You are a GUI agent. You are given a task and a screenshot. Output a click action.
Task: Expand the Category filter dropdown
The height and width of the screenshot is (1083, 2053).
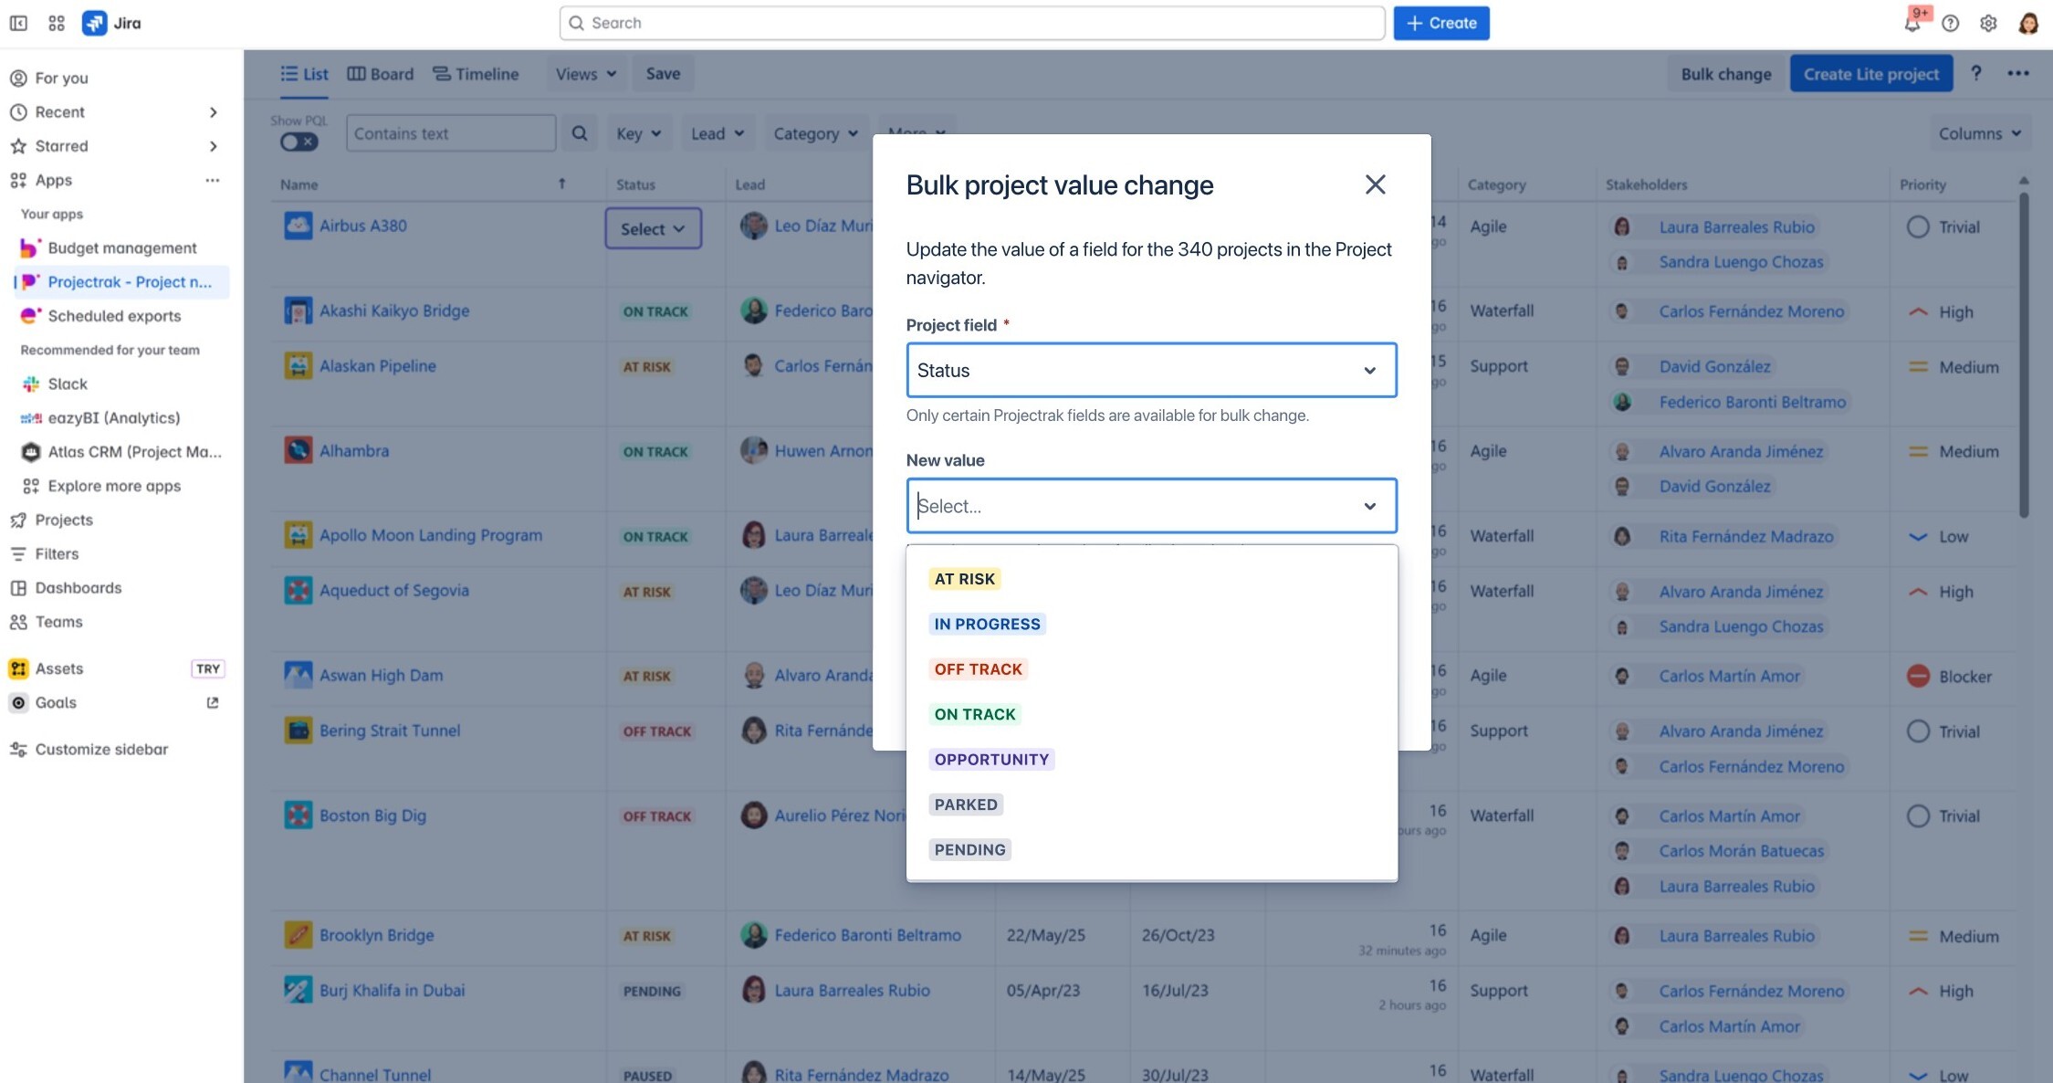pyautogui.click(x=815, y=132)
